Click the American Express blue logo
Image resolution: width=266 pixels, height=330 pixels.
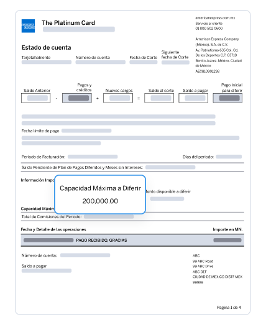(28, 26)
